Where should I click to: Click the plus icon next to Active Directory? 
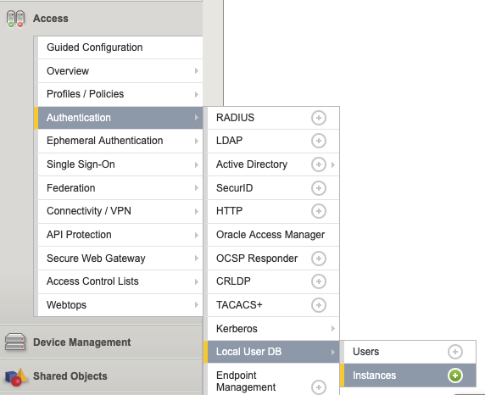(319, 164)
